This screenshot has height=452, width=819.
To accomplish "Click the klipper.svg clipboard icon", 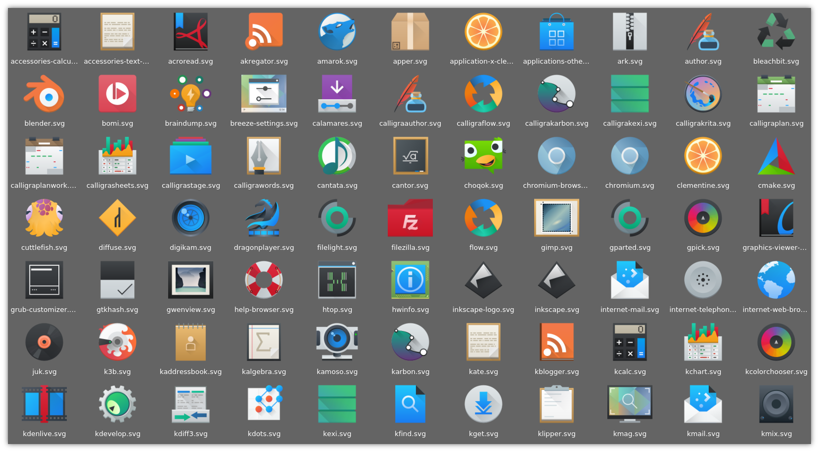I will point(556,404).
